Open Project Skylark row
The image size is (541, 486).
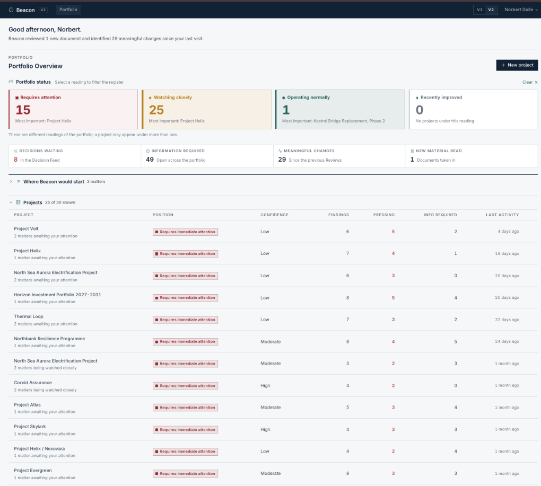[x=273, y=430]
